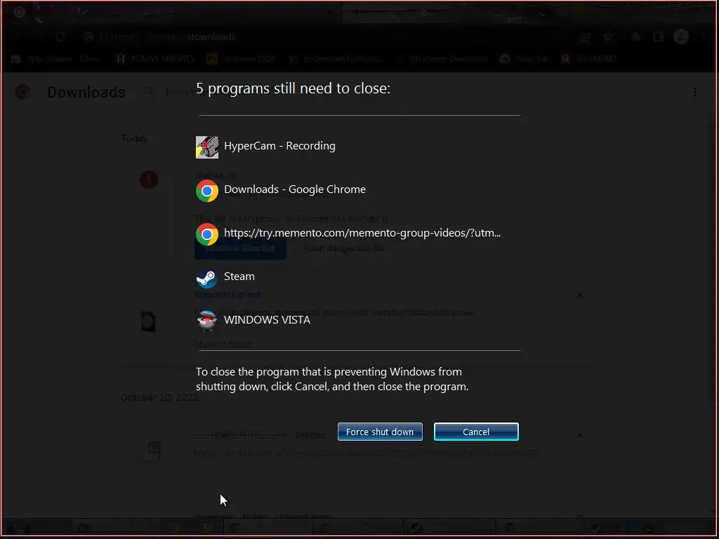Click the Cancel button
Viewport: 719px width, 539px height.
pyautogui.click(x=476, y=432)
